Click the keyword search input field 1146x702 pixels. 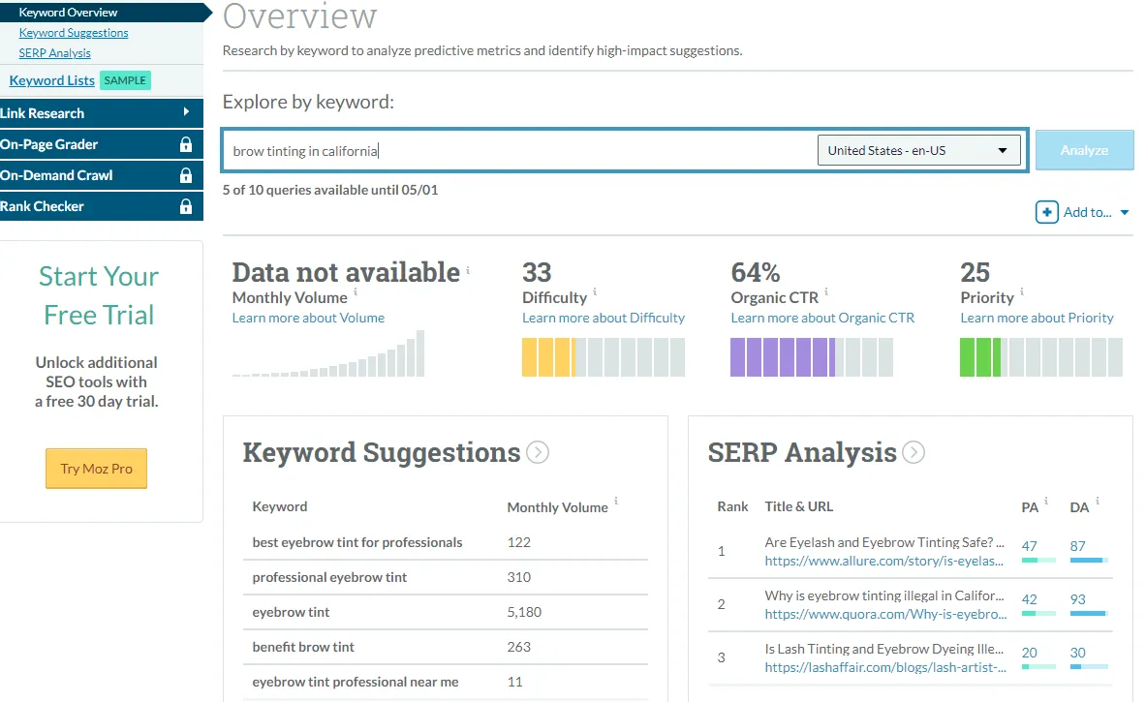click(518, 151)
